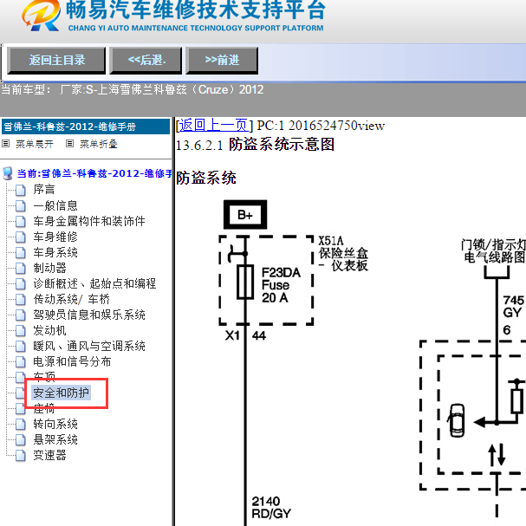Select 车身系统 in the manual tree
The image size is (526, 526).
coord(55,252)
